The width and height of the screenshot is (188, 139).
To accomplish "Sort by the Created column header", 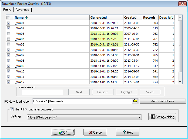I will coord(133,18).
